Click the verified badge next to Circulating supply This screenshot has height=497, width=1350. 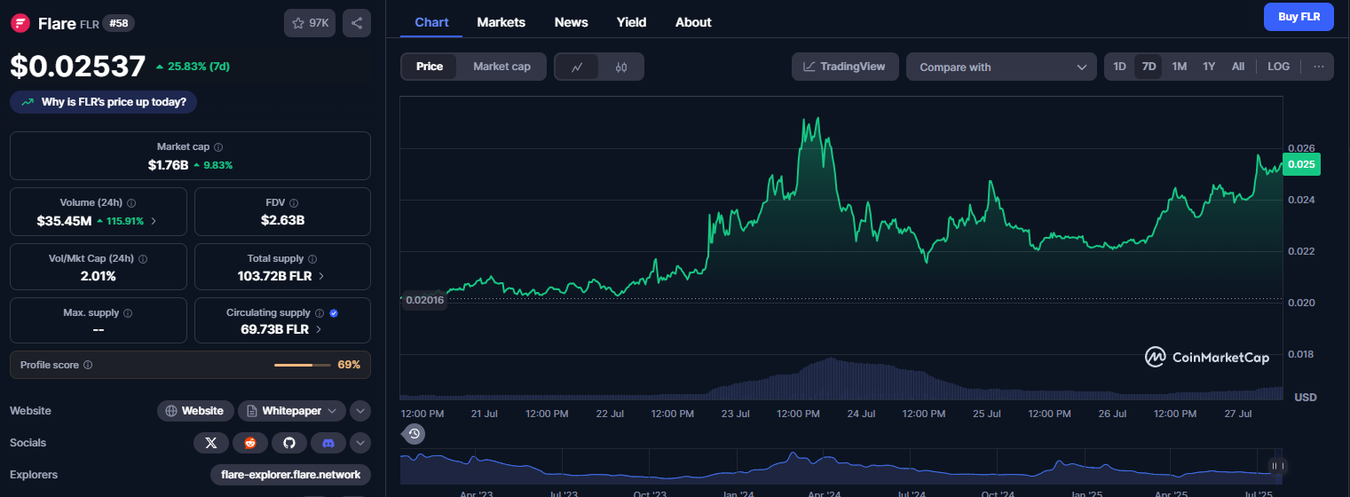tap(334, 313)
